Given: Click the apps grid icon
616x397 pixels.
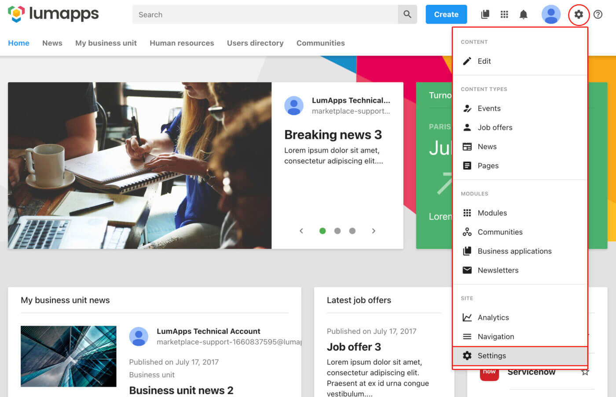Looking at the screenshot, I should (x=504, y=14).
